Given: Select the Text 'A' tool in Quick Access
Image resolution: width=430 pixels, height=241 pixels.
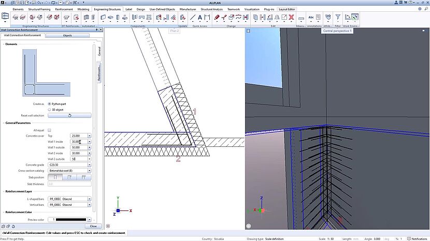Looking at the screenshot, I should pyautogui.click(x=200, y=18).
